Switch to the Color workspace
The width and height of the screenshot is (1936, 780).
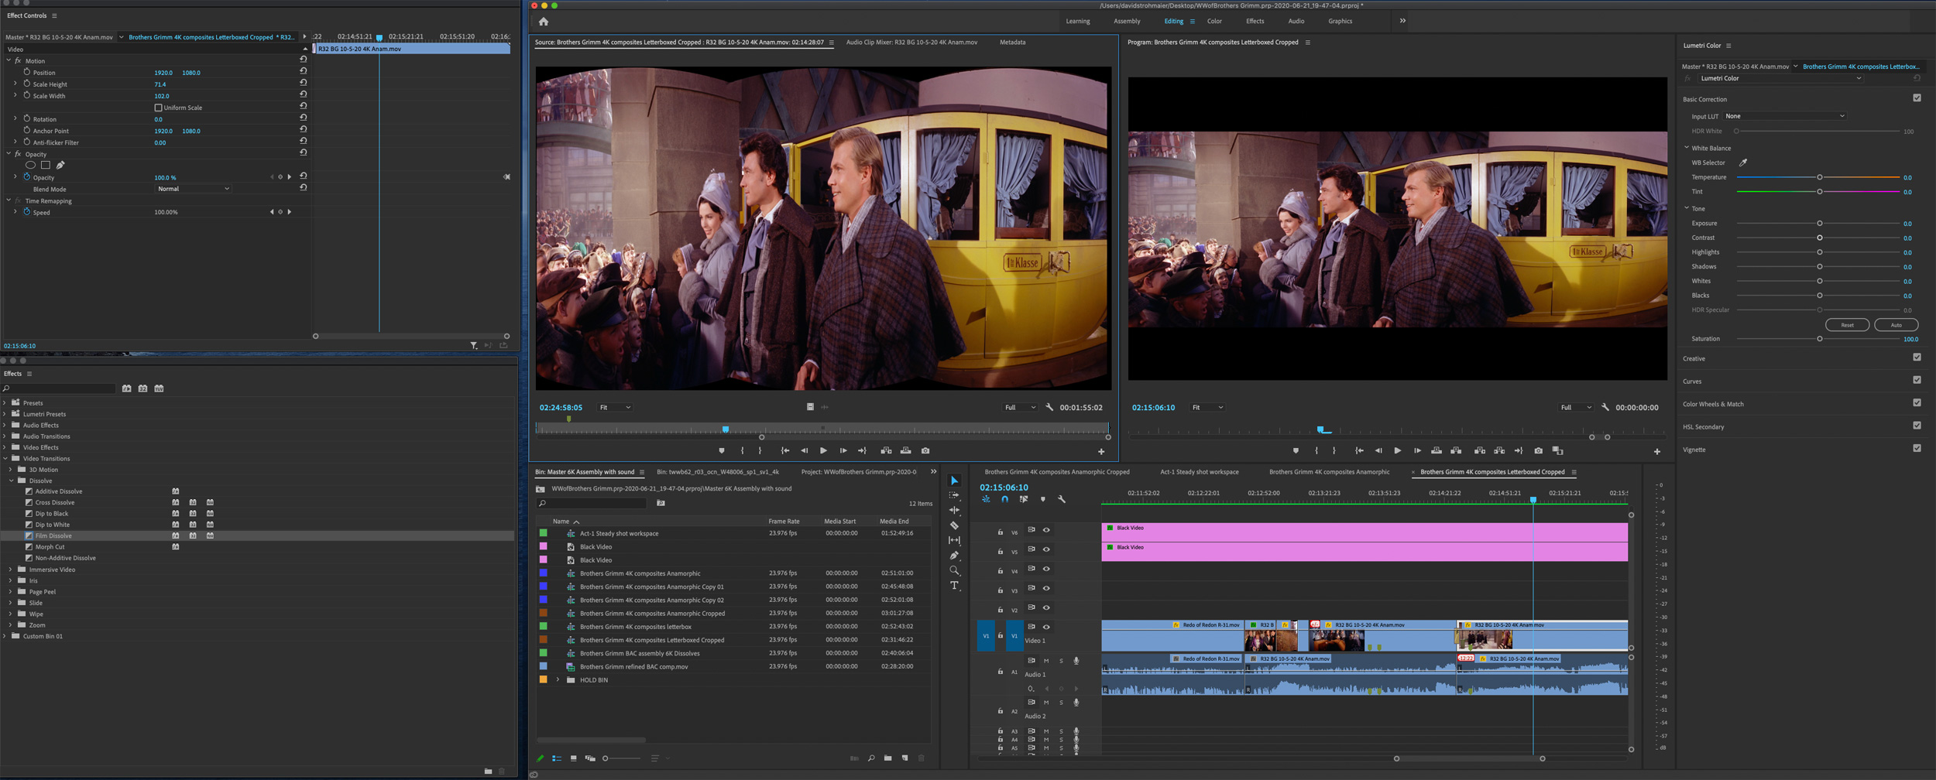click(1214, 21)
